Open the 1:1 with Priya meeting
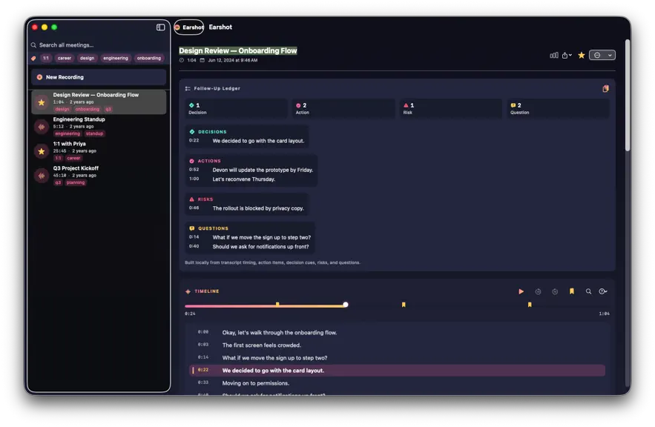This screenshot has height=427, width=655. 99,150
